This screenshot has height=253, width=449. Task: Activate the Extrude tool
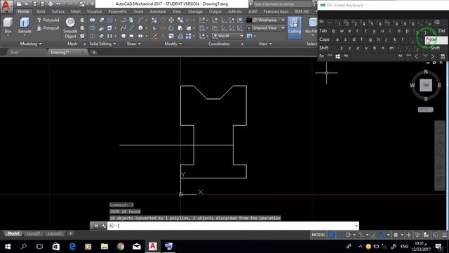25,25
